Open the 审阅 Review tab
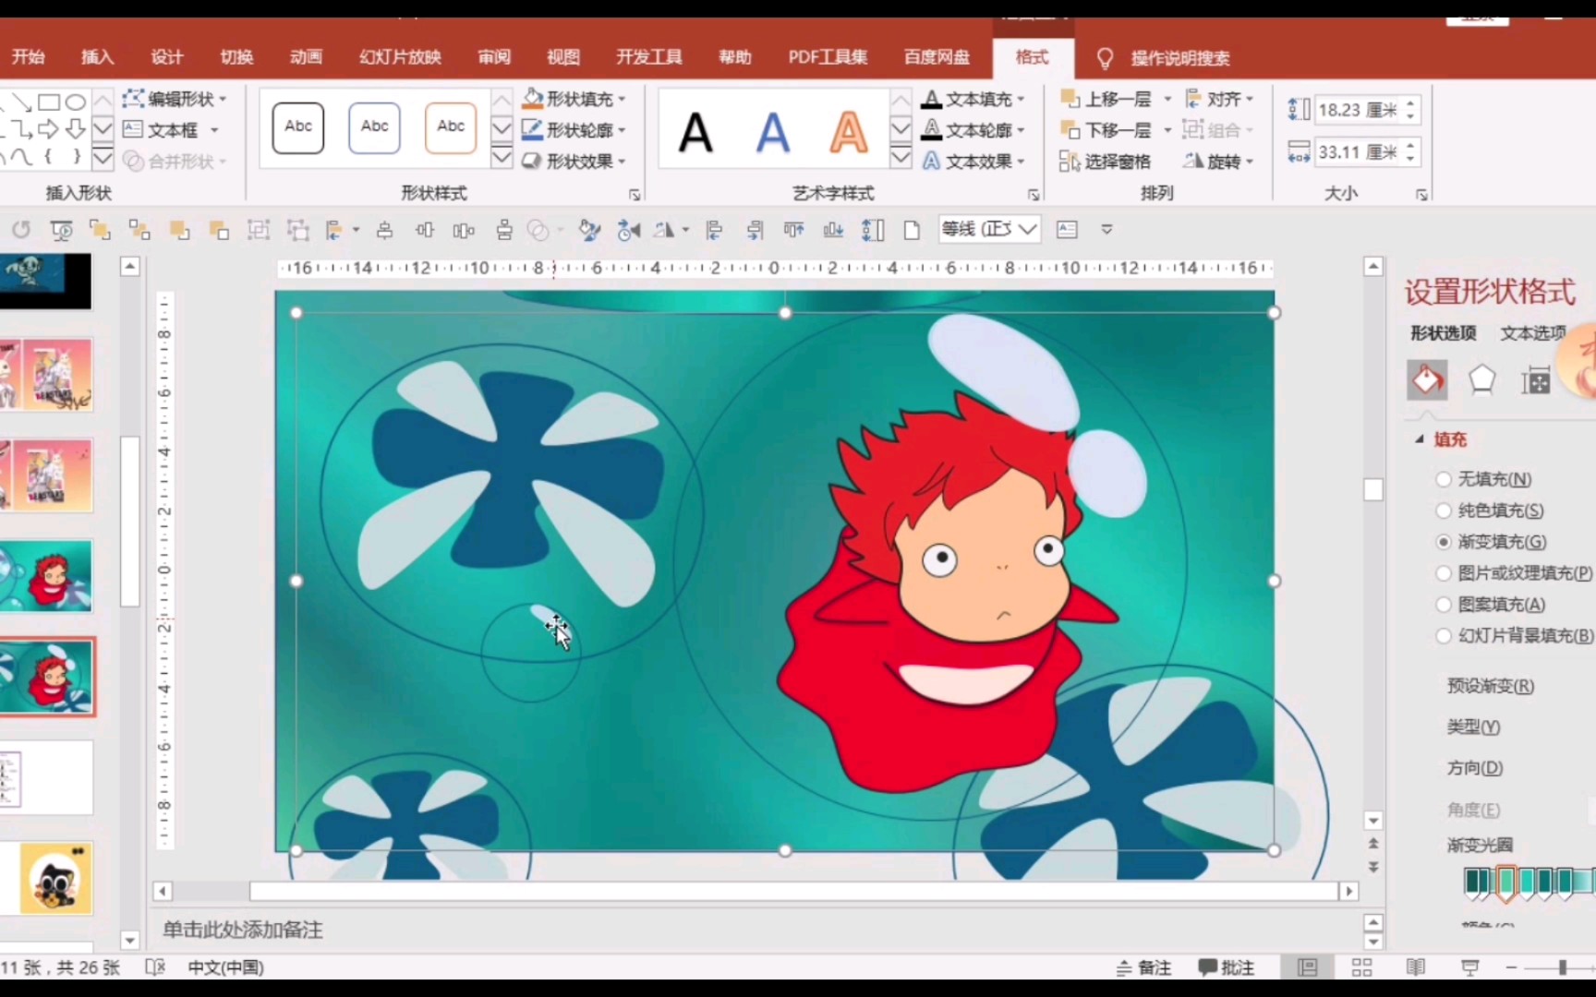This screenshot has height=997, width=1596. [494, 57]
